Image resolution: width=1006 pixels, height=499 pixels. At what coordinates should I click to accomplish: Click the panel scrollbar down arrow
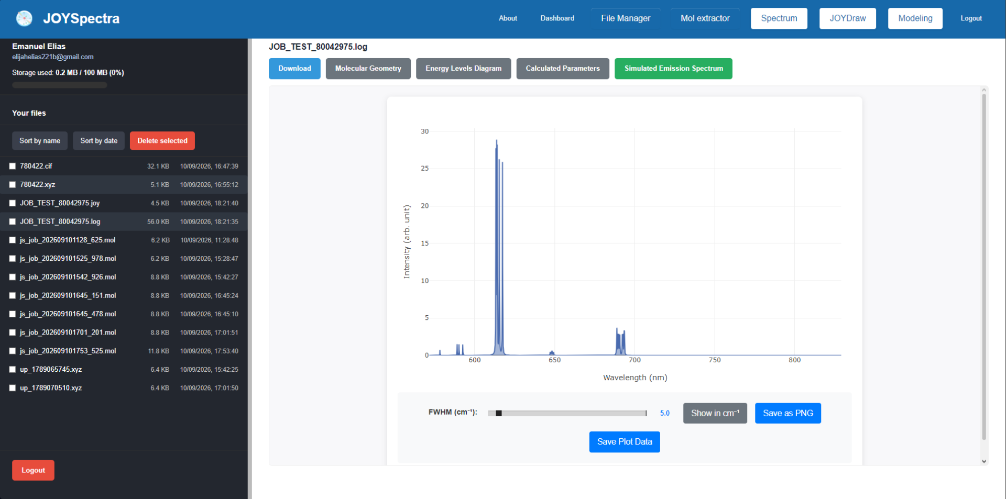coord(984,461)
